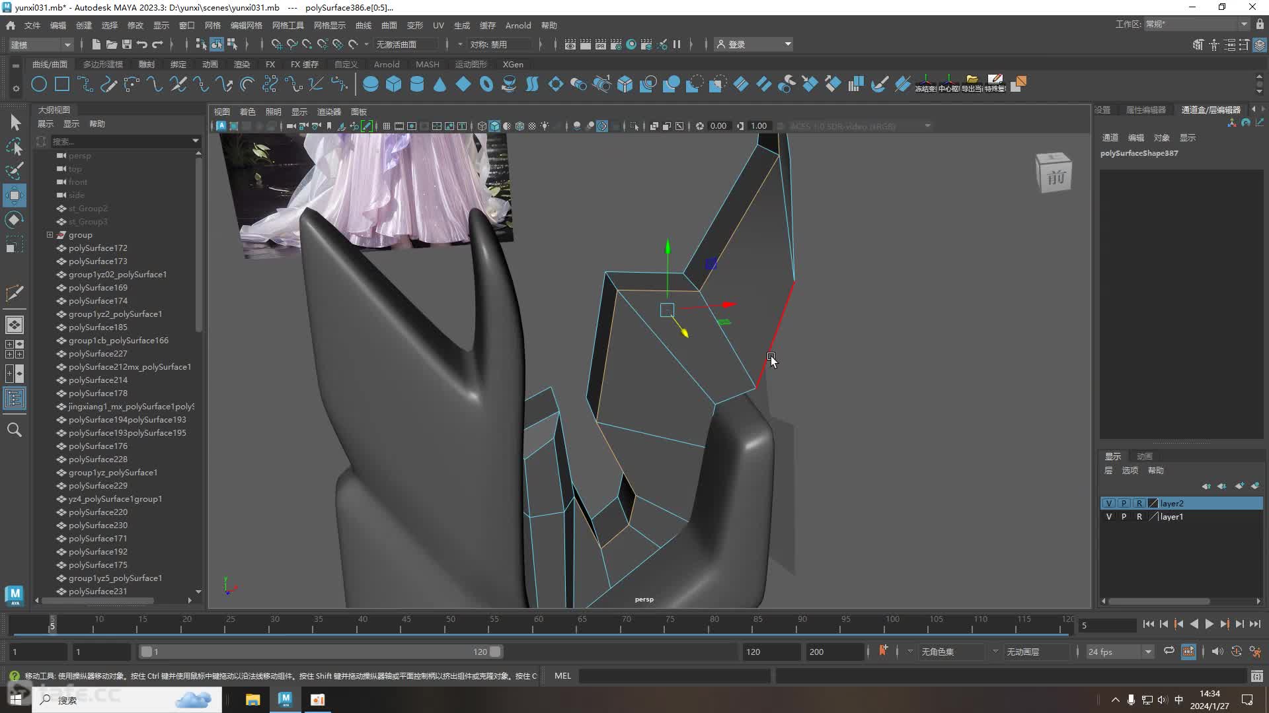
Task: Open the 登录 account dropdown
Action: [x=753, y=44]
